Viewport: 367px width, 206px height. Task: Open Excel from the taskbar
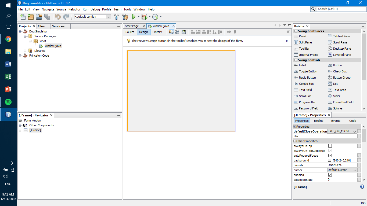(x=8, y=77)
